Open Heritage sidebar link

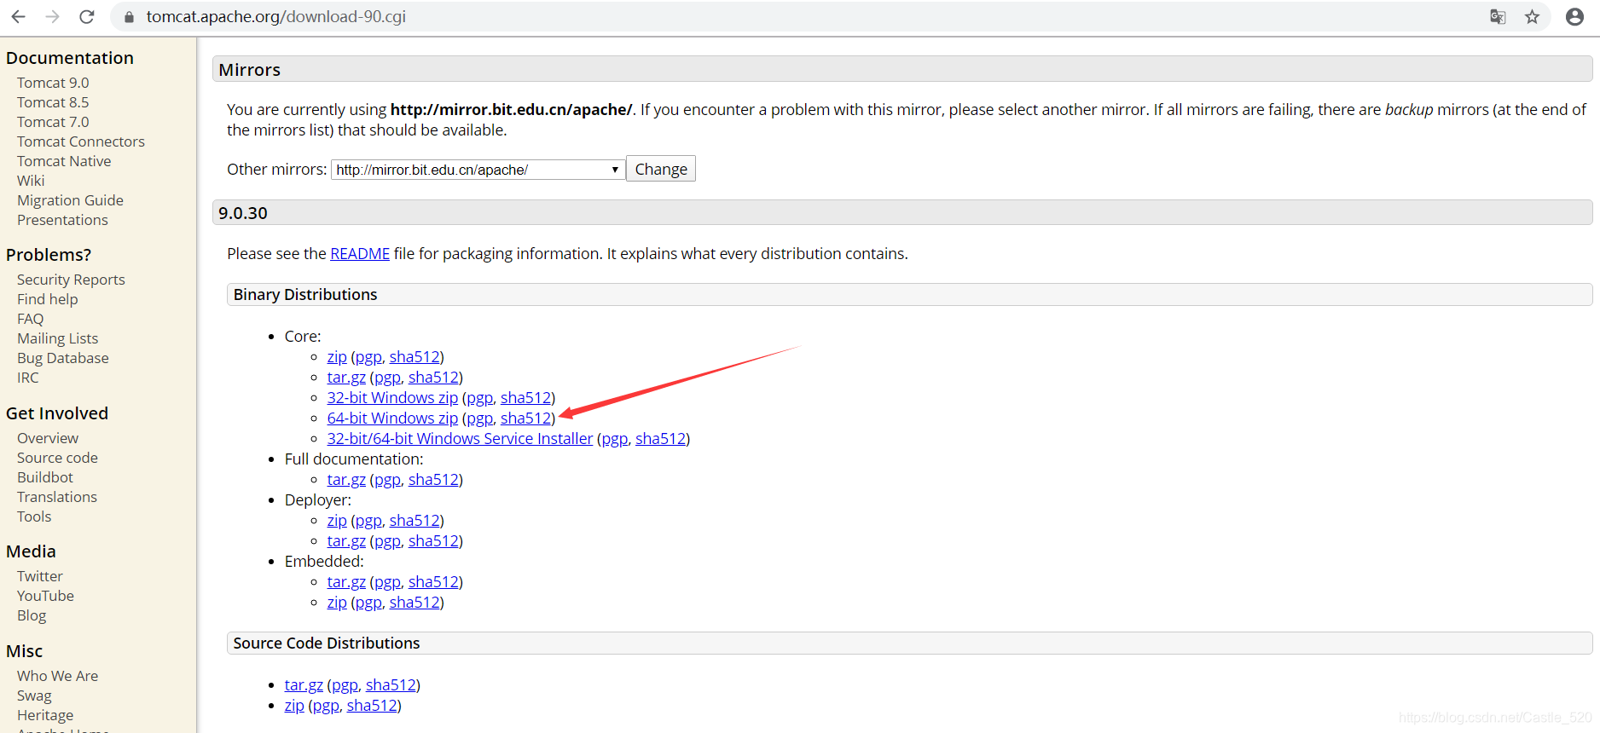click(45, 715)
